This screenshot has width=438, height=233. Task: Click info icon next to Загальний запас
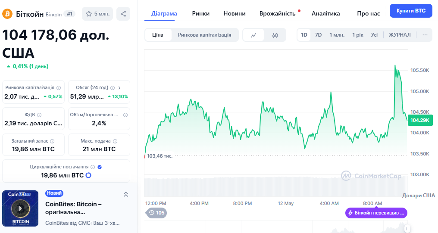click(52, 141)
